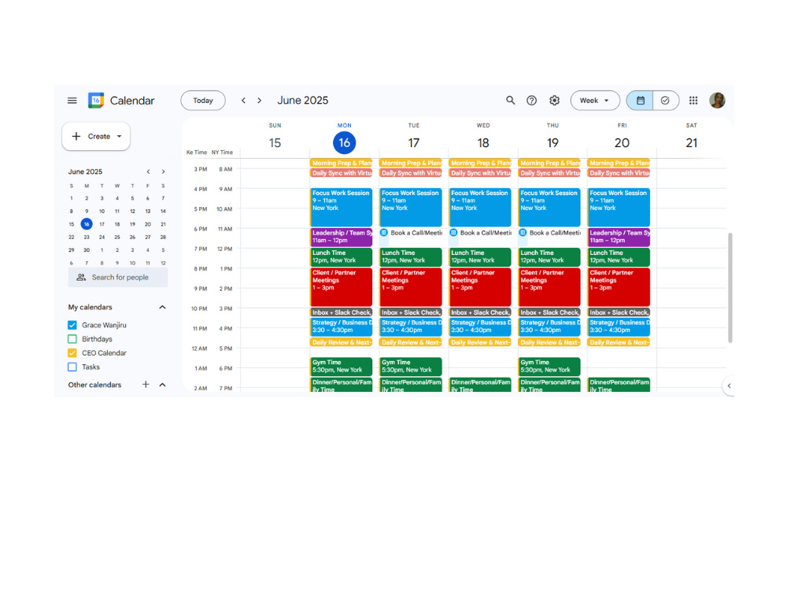Select June 24 in mini calendar
Screen dimensions: 787x590
(x=102, y=237)
